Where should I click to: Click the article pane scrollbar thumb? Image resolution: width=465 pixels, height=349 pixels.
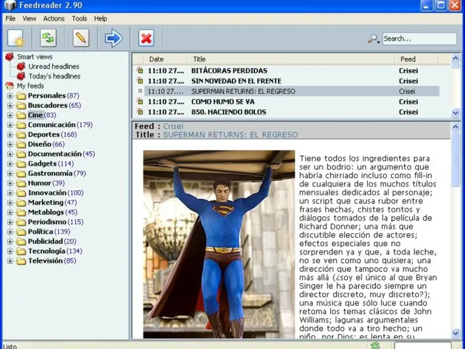456,159
